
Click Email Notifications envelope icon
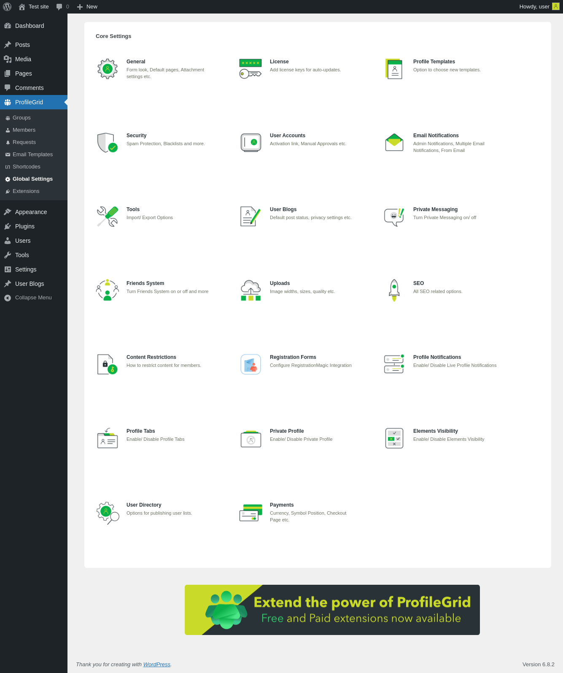394,143
